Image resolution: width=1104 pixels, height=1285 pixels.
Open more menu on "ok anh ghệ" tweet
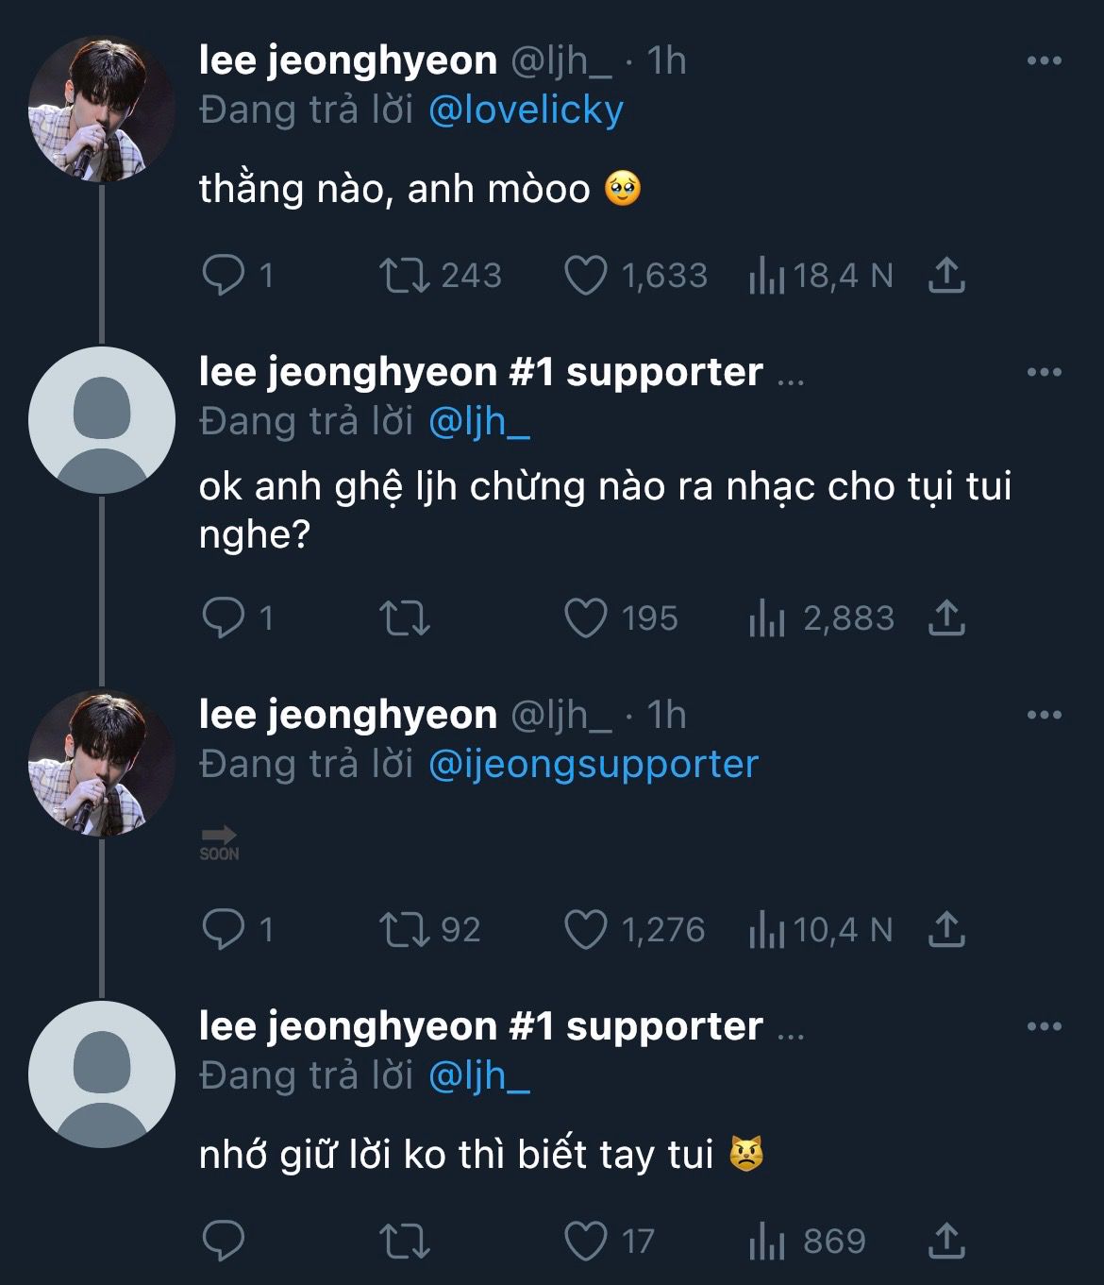(1044, 372)
